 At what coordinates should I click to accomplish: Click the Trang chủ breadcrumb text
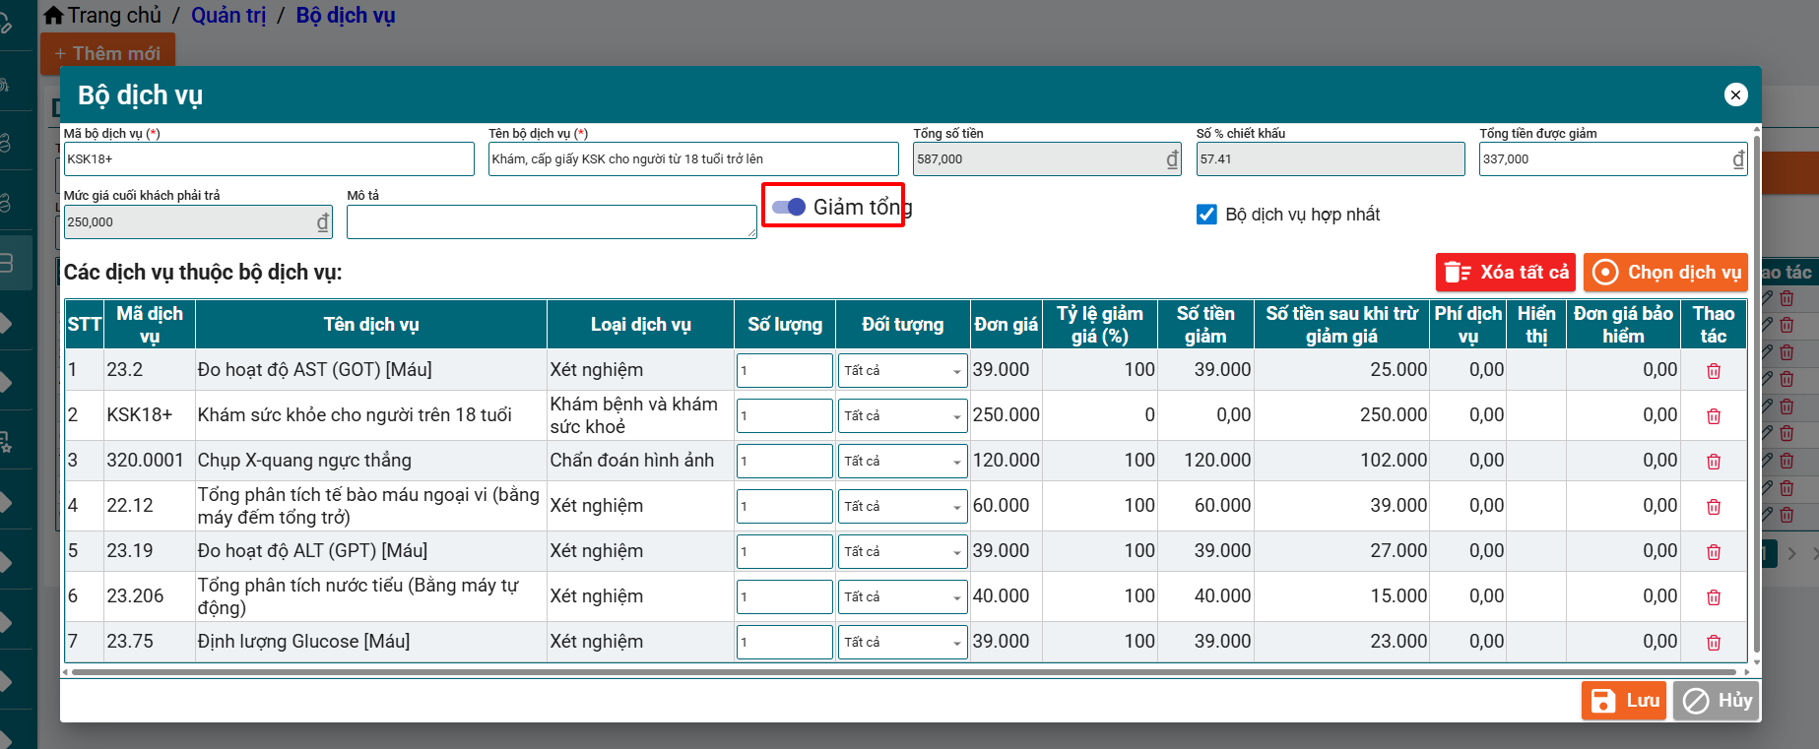[114, 16]
